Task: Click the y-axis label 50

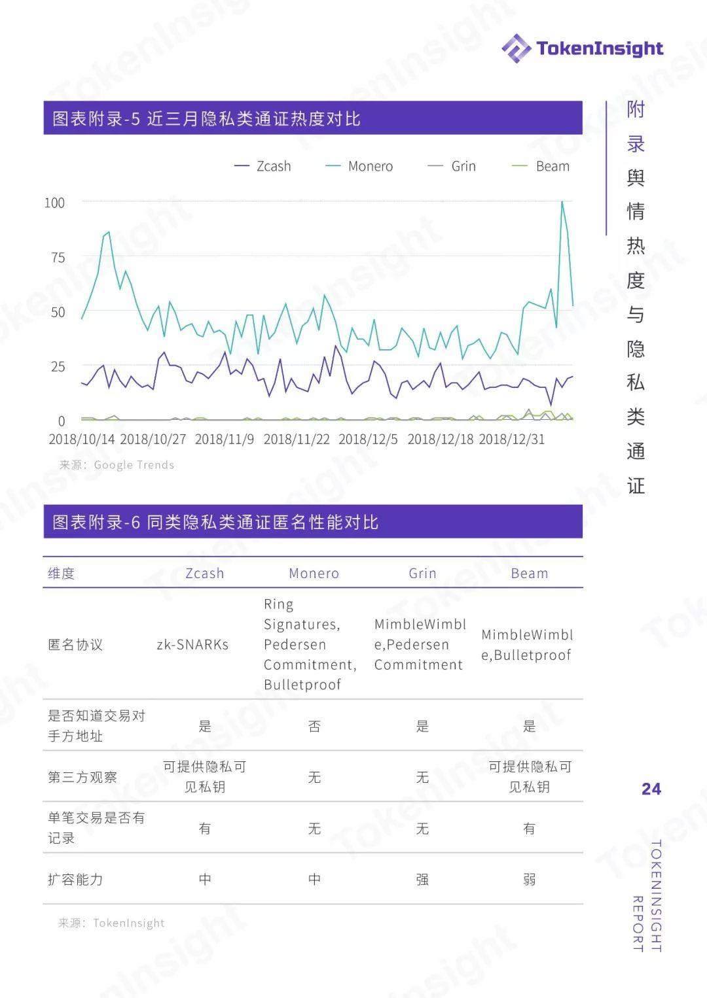Action: (x=58, y=312)
